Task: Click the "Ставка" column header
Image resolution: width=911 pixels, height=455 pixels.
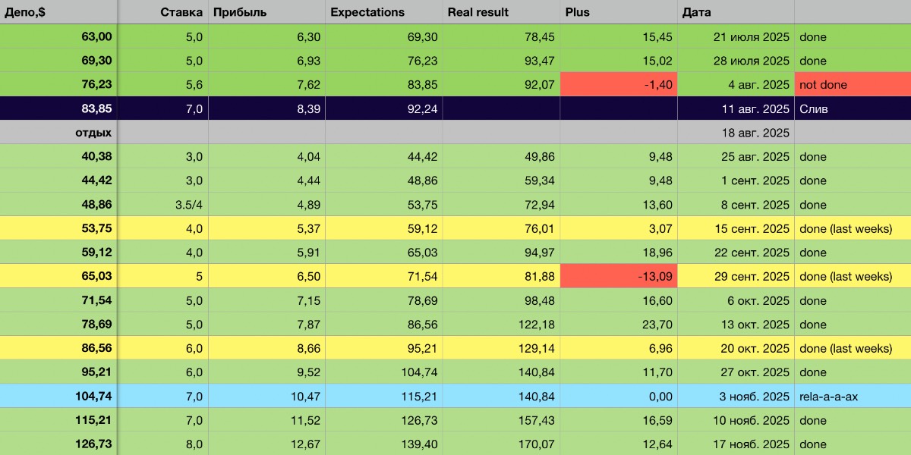Action: click(163, 12)
